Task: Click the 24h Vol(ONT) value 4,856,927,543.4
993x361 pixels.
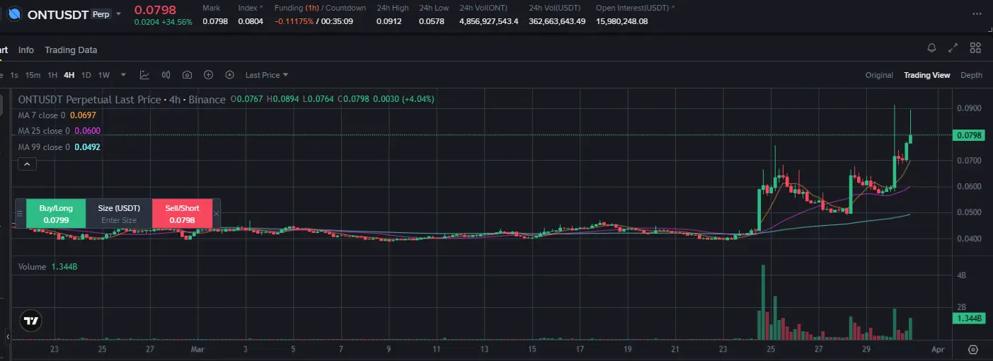Action: 489,21
